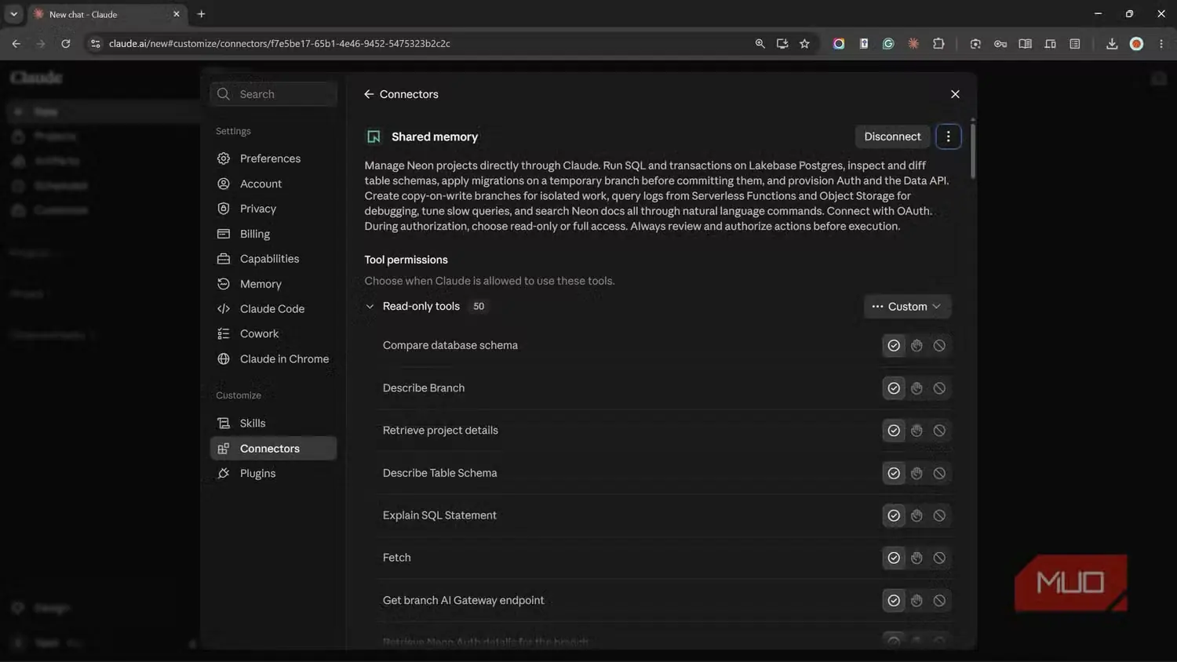Block the Retrieve project details tool
1177x662 pixels.
pyautogui.click(x=939, y=431)
